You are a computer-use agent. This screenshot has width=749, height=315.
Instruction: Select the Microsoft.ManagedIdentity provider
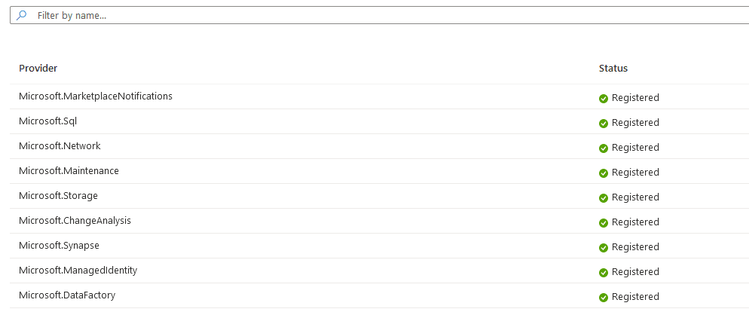pos(78,271)
